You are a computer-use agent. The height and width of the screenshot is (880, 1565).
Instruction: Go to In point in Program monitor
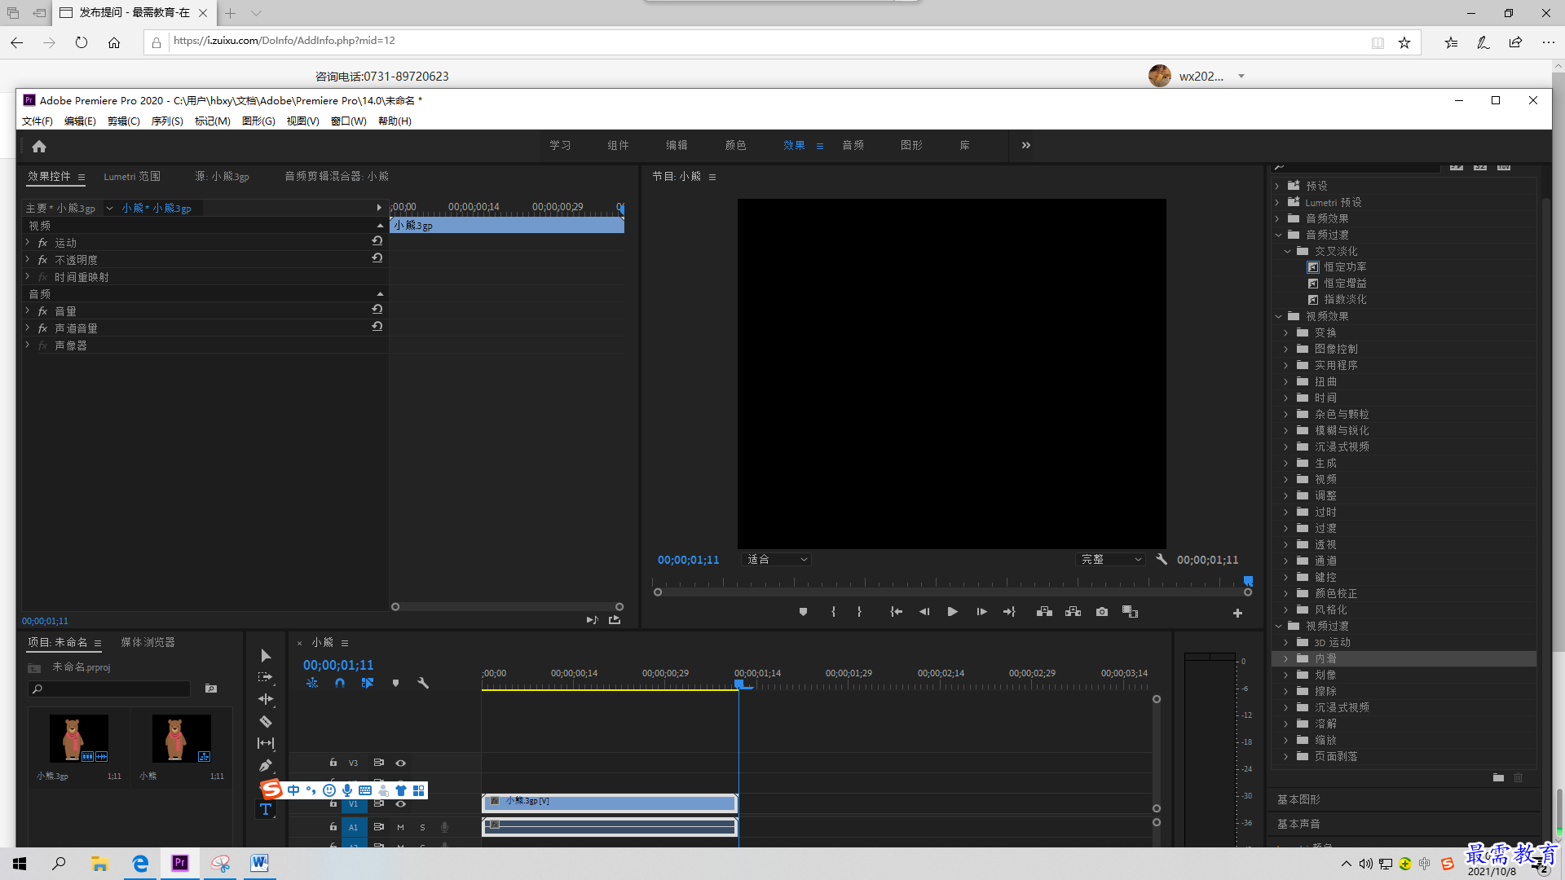click(896, 612)
